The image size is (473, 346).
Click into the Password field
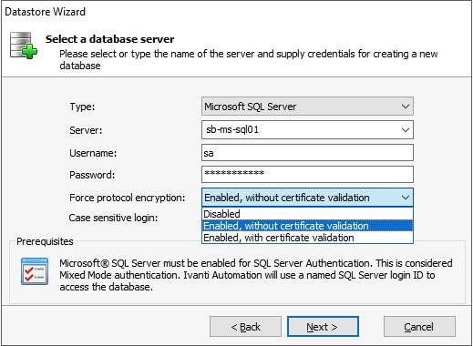pyautogui.click(x=307, y=174)
